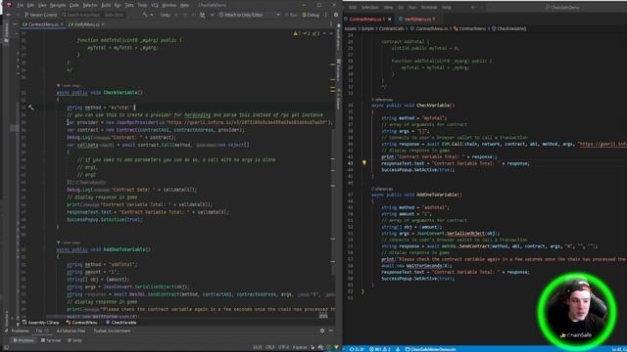Image resolution: width=627 pixels, height=352 pixels.
Task: Select ContractMenu class breadcrumb in VS Code
Action: coord(469,28)
